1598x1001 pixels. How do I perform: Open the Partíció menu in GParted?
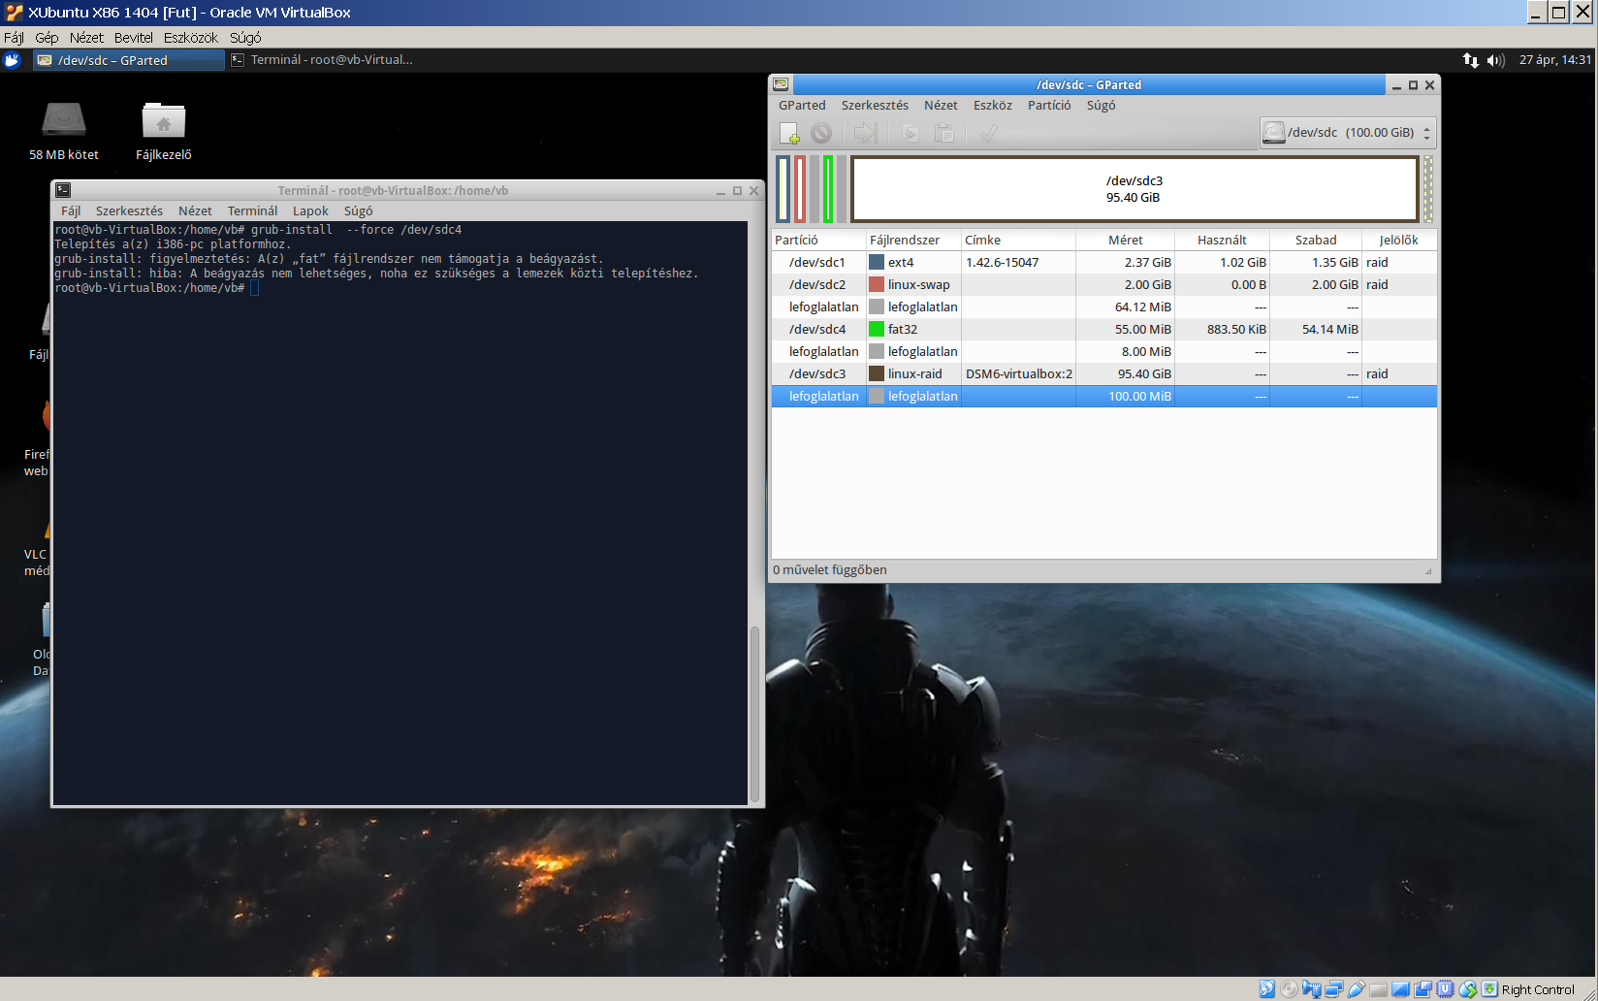[1049, 106]
